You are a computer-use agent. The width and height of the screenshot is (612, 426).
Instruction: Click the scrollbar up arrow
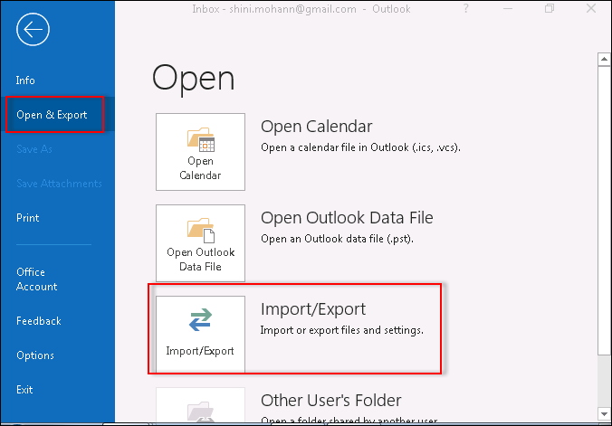click(604, 60)
